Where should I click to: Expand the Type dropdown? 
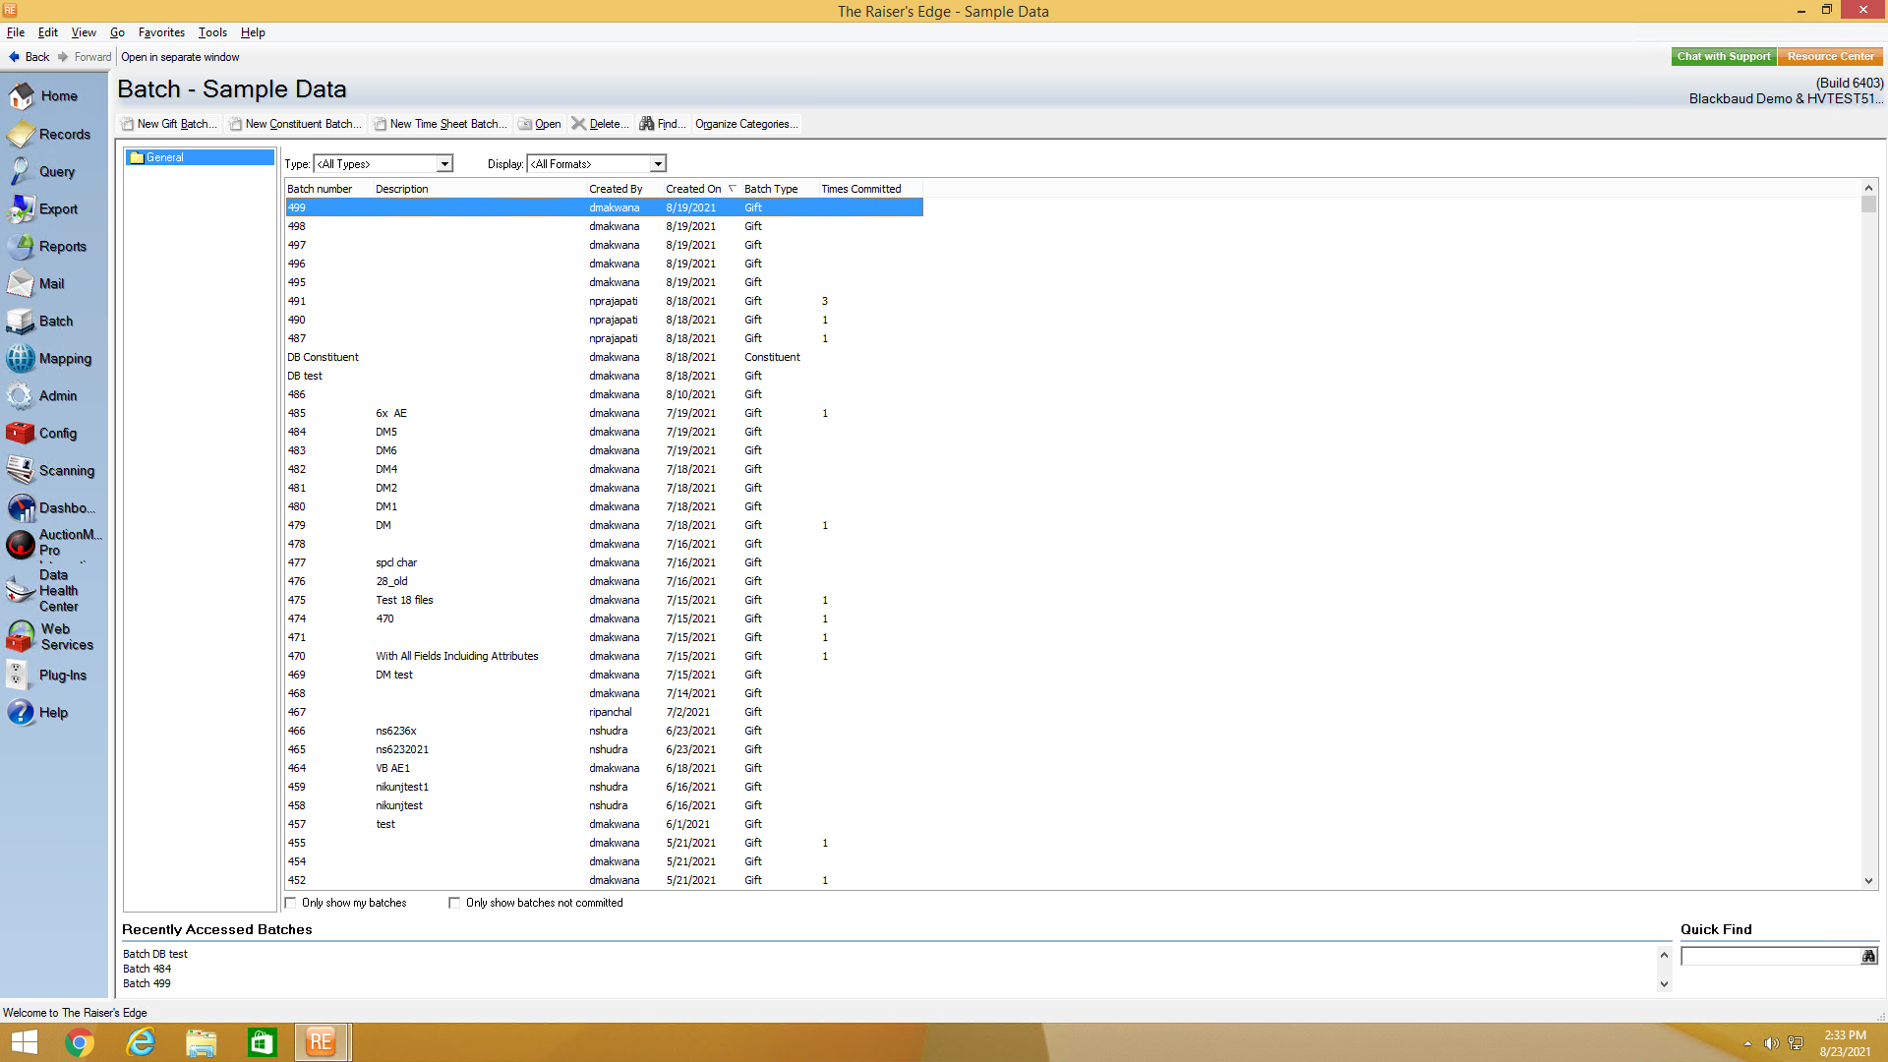[444, 164]
